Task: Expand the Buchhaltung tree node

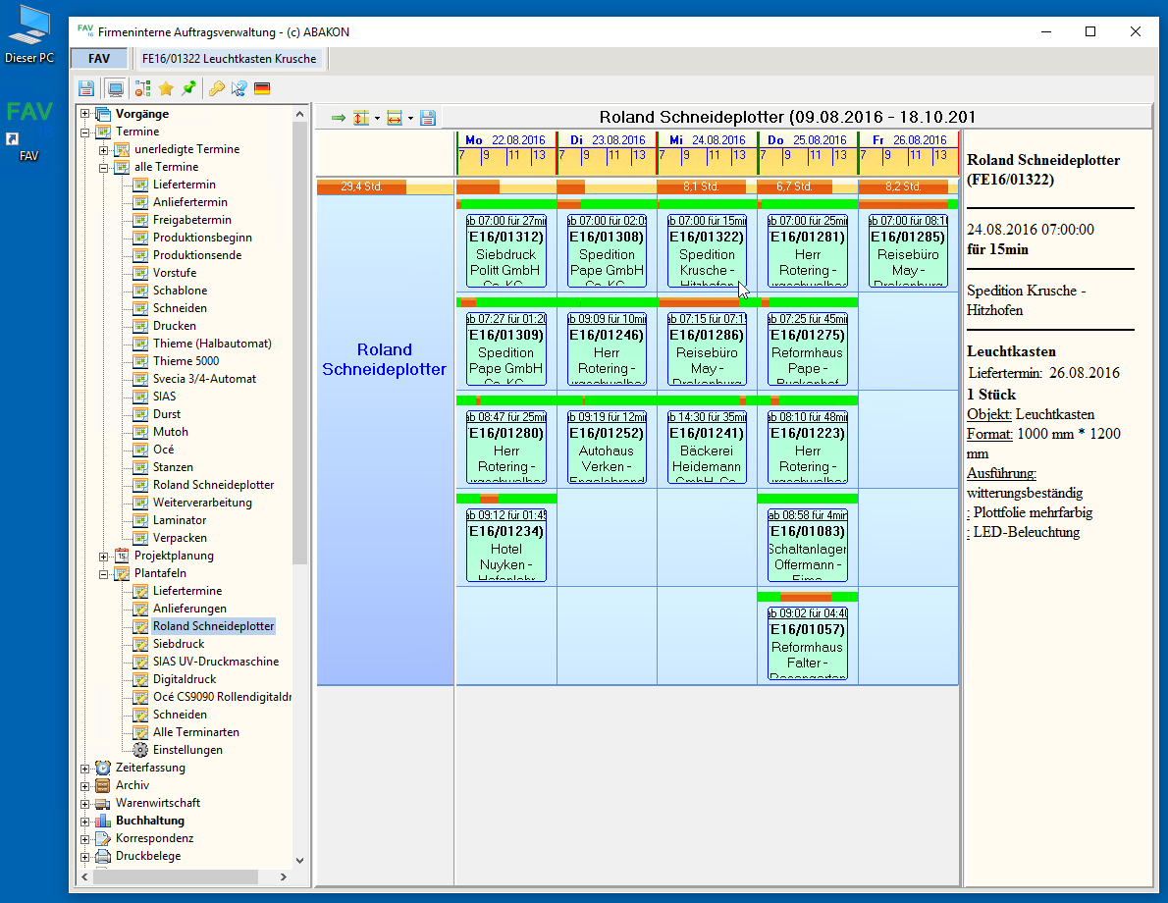Action: tap(85, 822)
